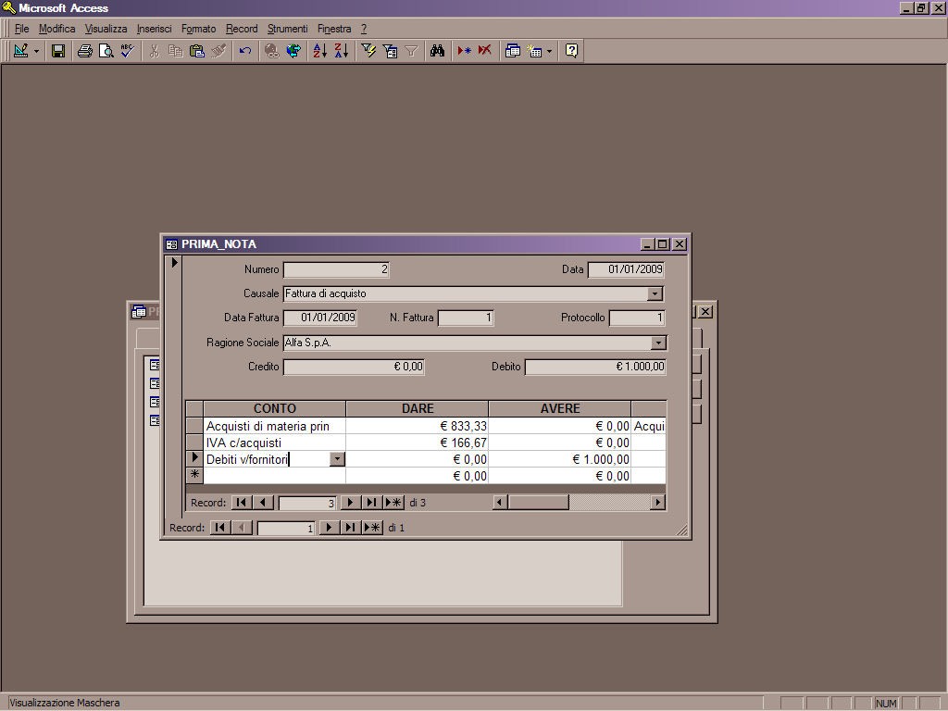Go to next record in subform navigator
The image size is (948, 711).
[x=350, y=503]
